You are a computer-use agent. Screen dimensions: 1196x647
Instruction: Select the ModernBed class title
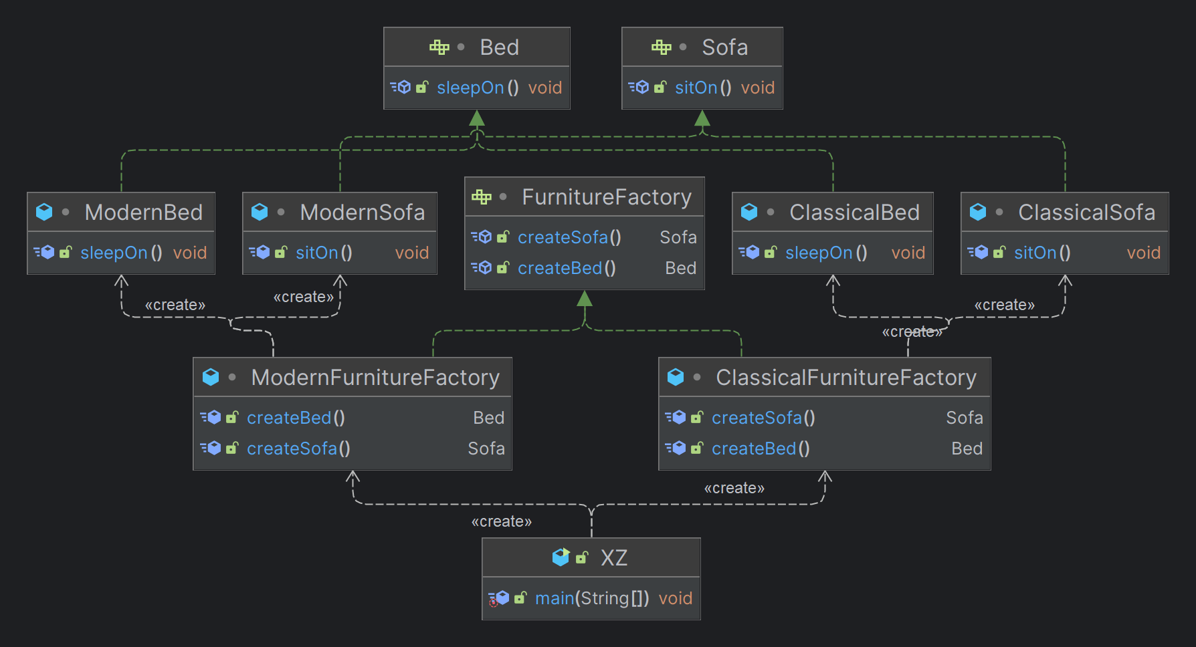[144, 213]
